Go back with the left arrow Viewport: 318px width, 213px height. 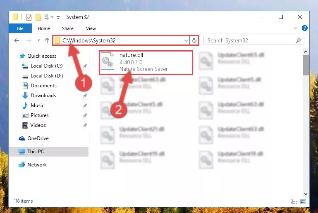17,40
